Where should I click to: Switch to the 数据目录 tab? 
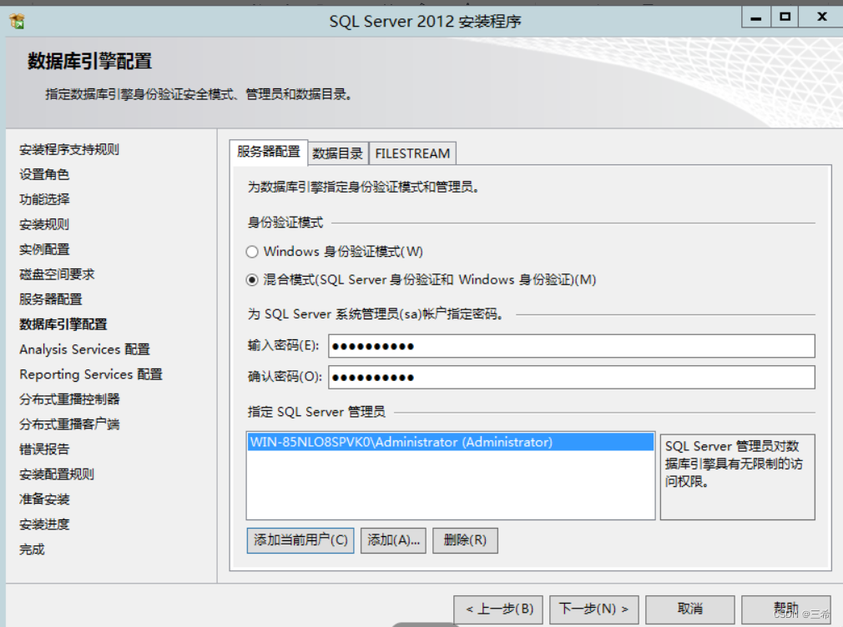coord(337,153)
